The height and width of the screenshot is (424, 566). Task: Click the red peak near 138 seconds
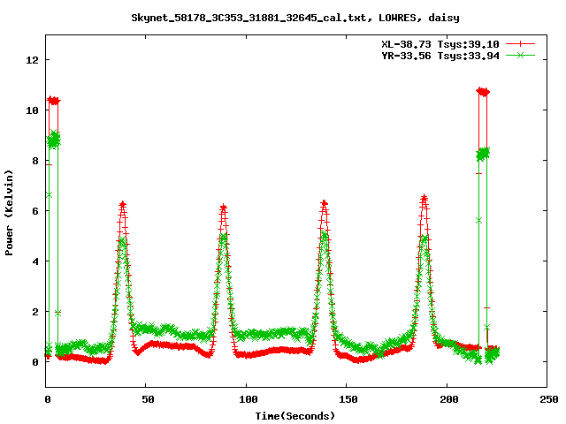click(x=325, y=204)
